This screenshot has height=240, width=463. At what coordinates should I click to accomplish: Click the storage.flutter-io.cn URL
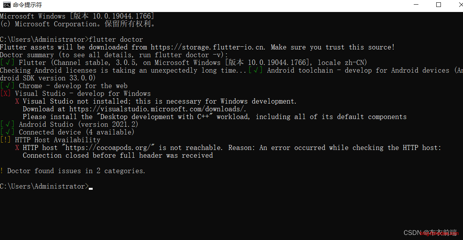point(208,47)
